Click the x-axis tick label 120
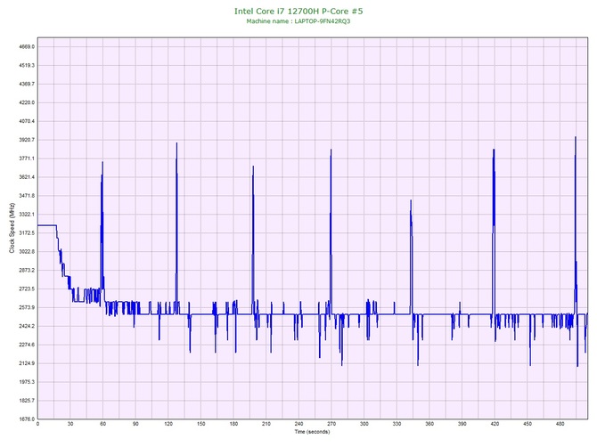 pos(168,424)
